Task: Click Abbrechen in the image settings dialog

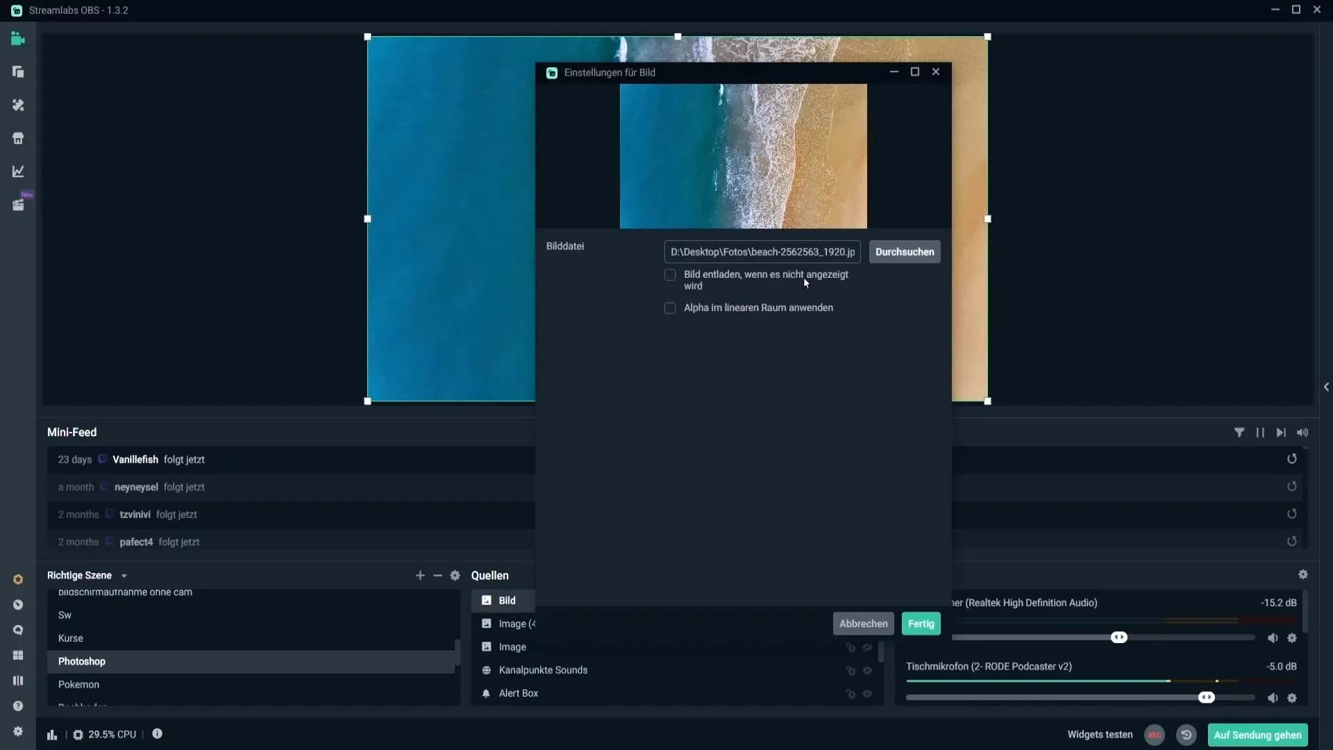Action: point(863,624)
